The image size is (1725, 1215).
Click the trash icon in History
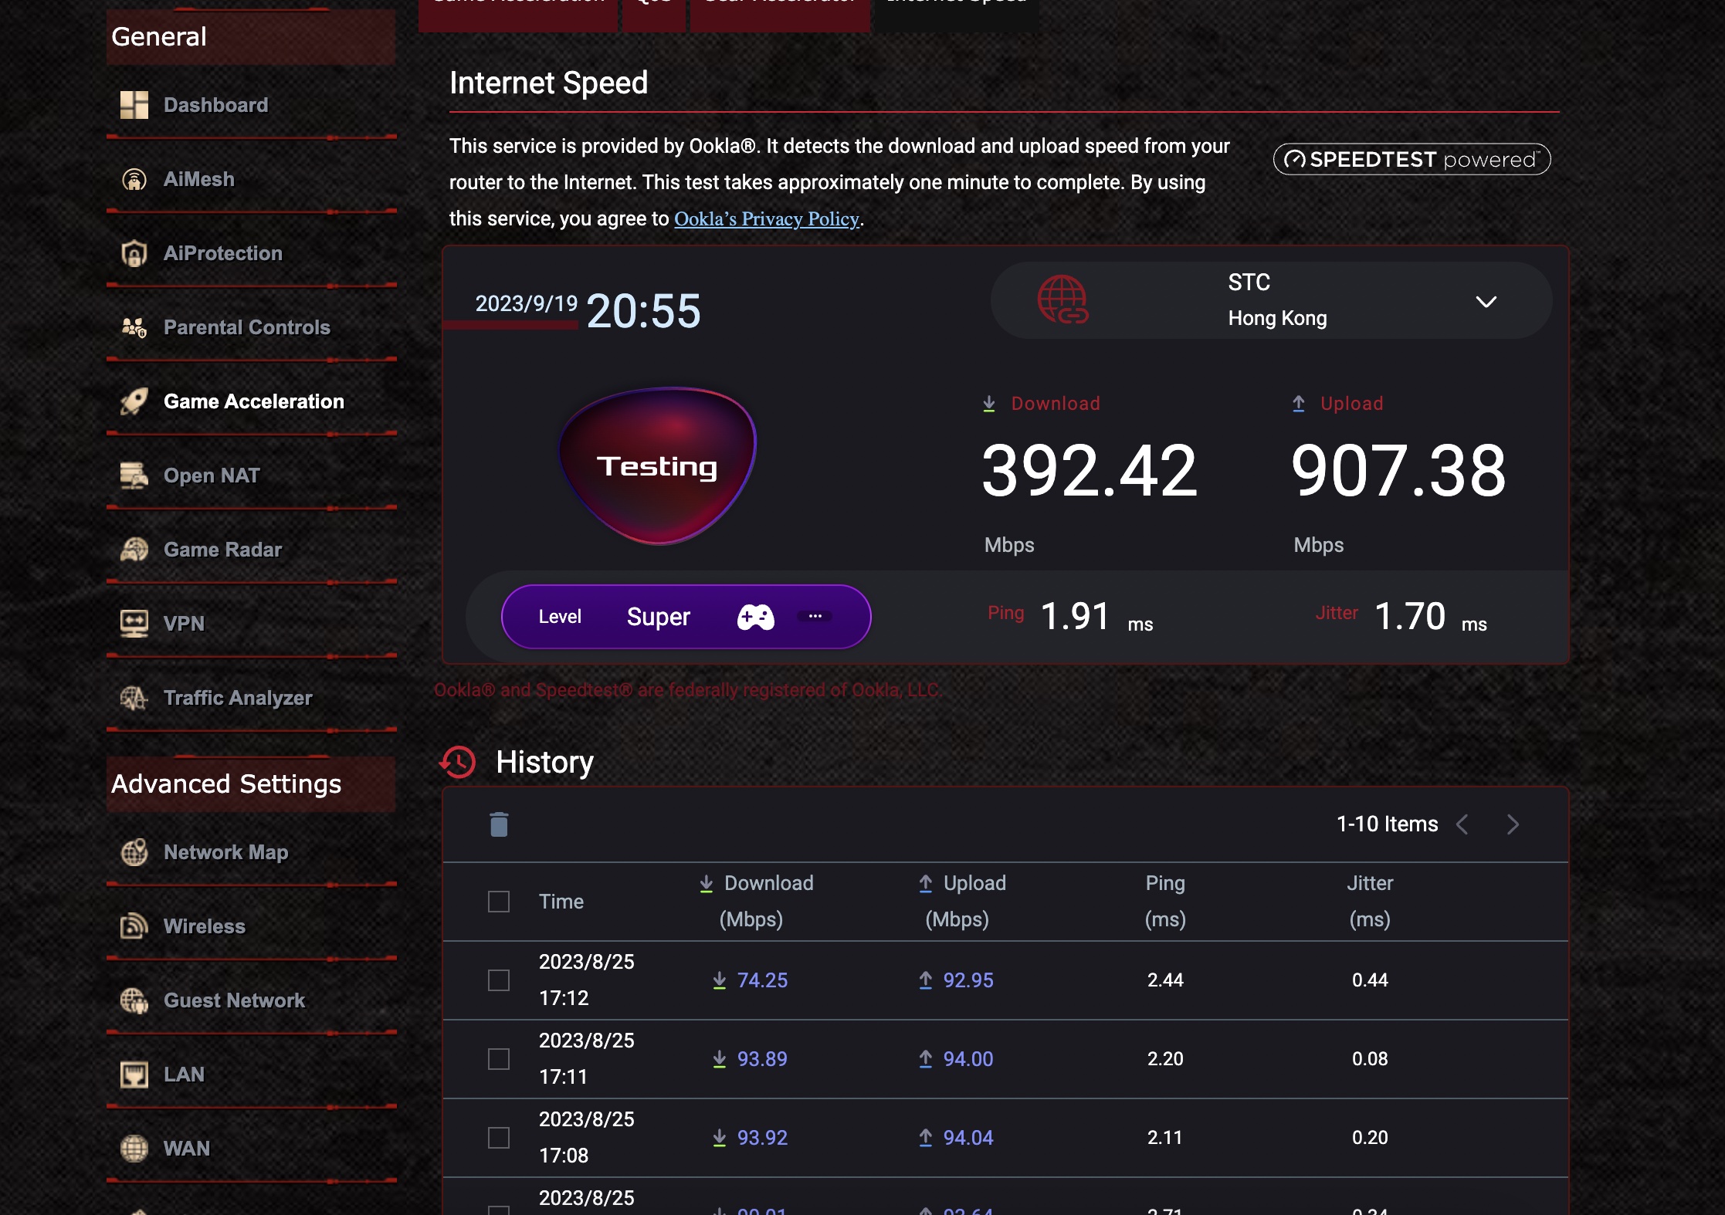click(499, 824)
